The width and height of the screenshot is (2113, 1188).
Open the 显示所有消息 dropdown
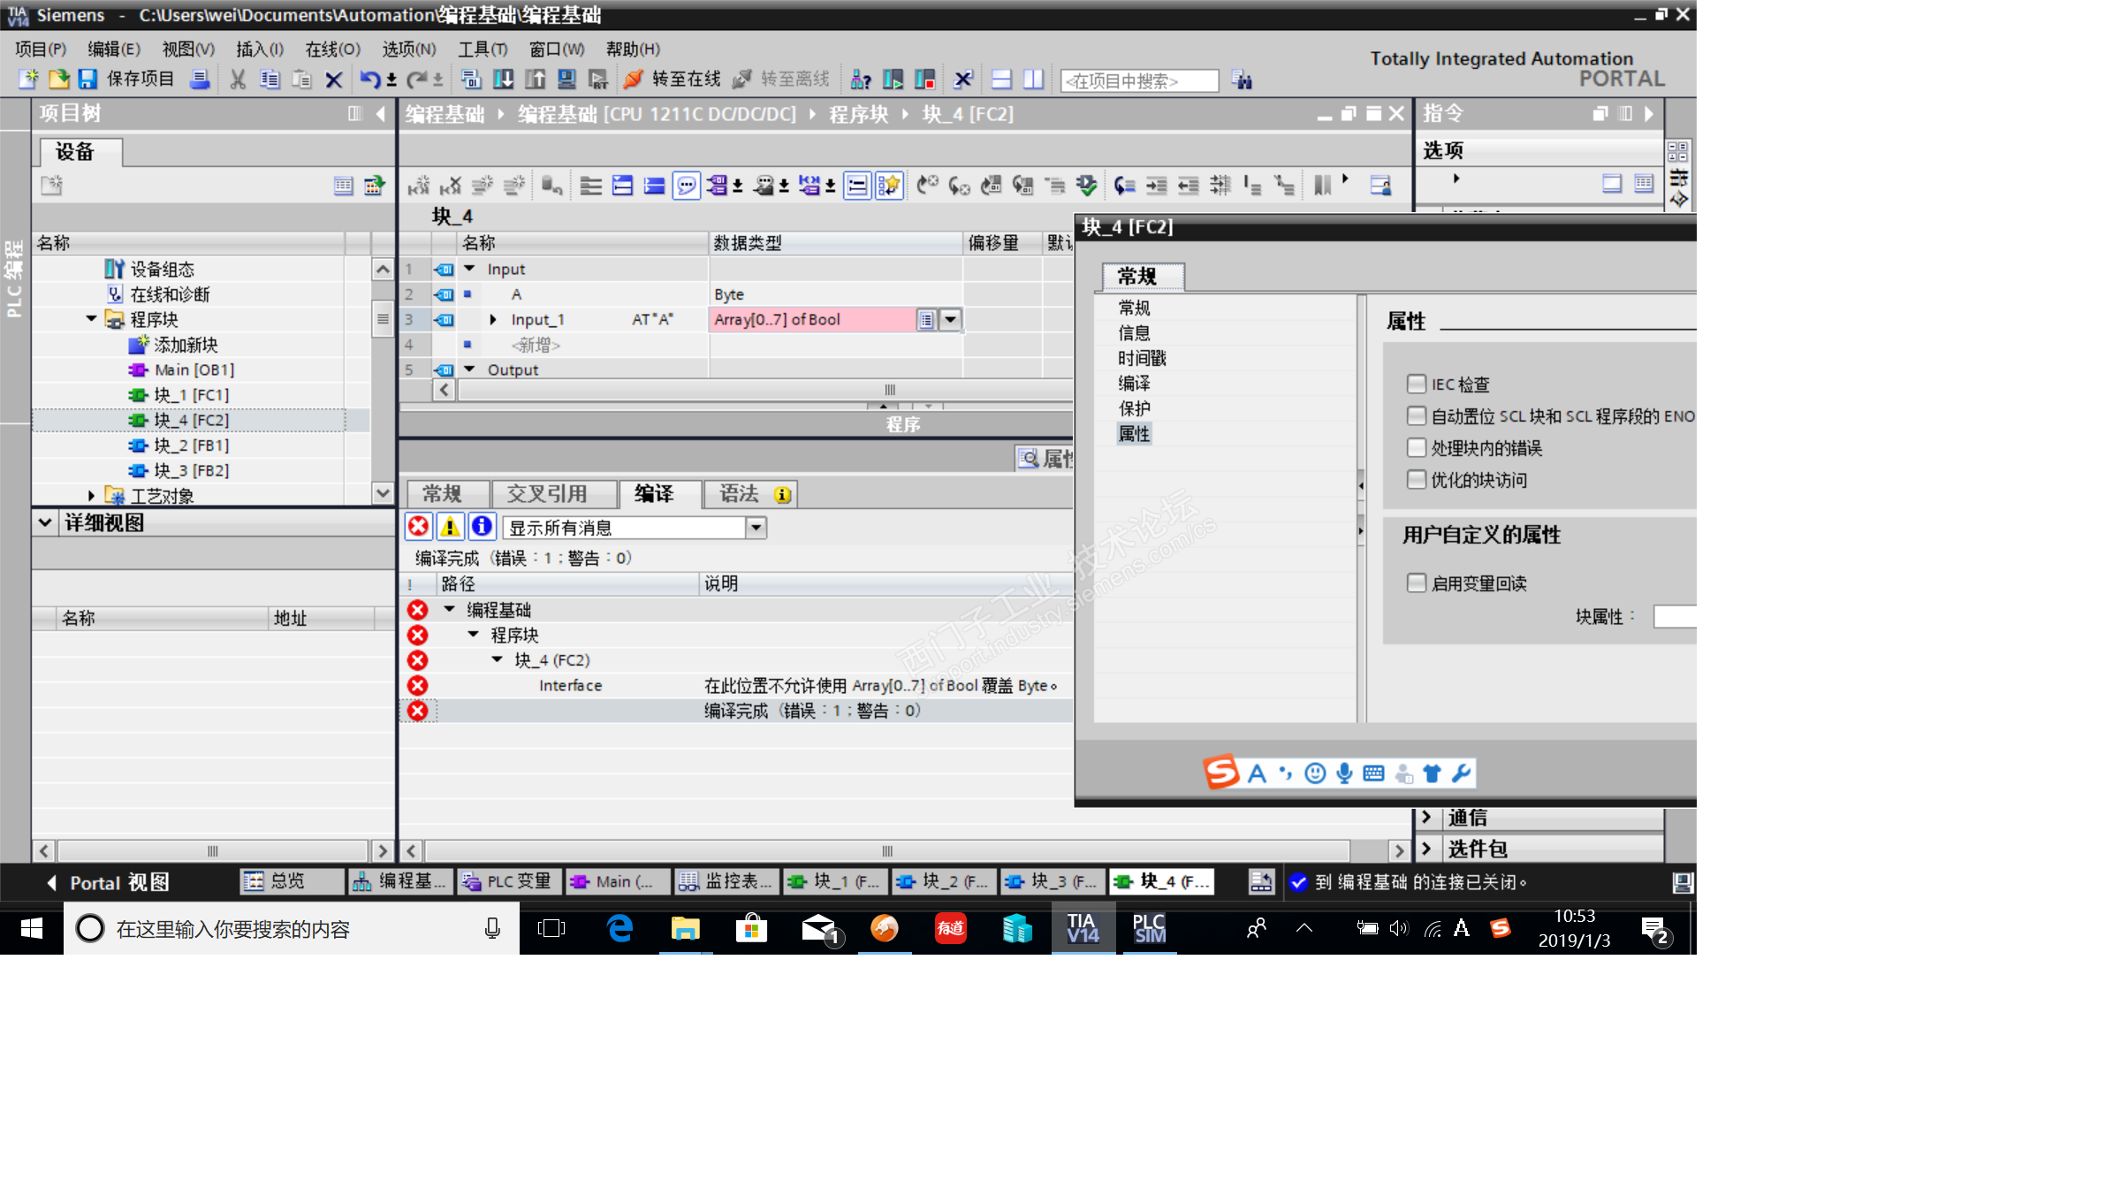click(756, 528)
